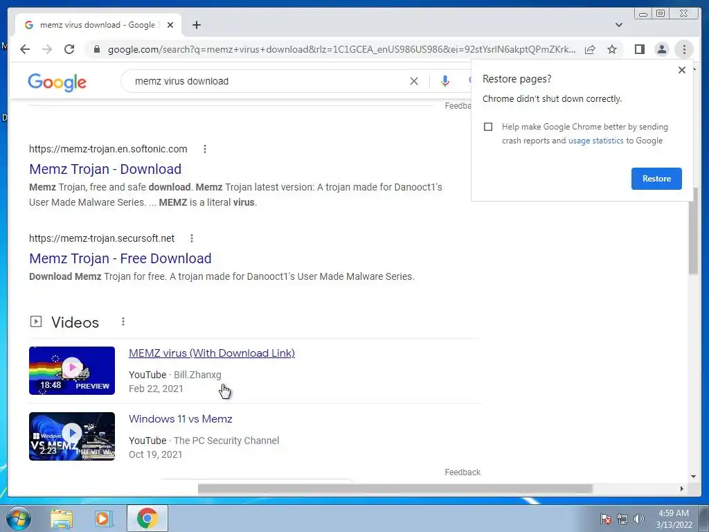Viewport: 709px width, 532px height.
Task: Open the clock showing 4:59 AM
Action: 674,519
